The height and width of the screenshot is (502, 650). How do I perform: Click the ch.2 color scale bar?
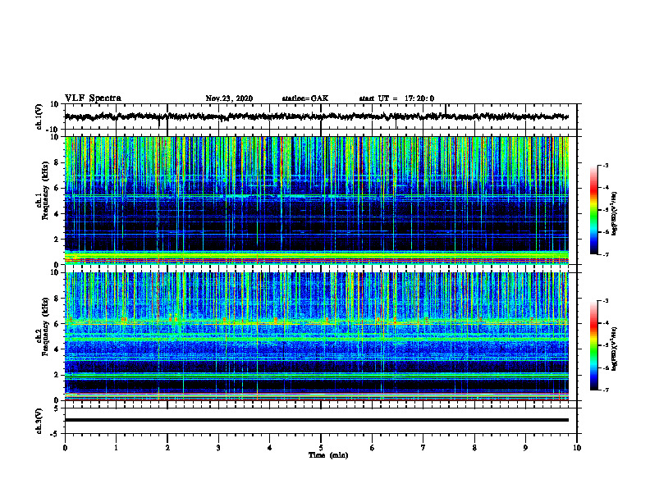(x=594, y=345)
